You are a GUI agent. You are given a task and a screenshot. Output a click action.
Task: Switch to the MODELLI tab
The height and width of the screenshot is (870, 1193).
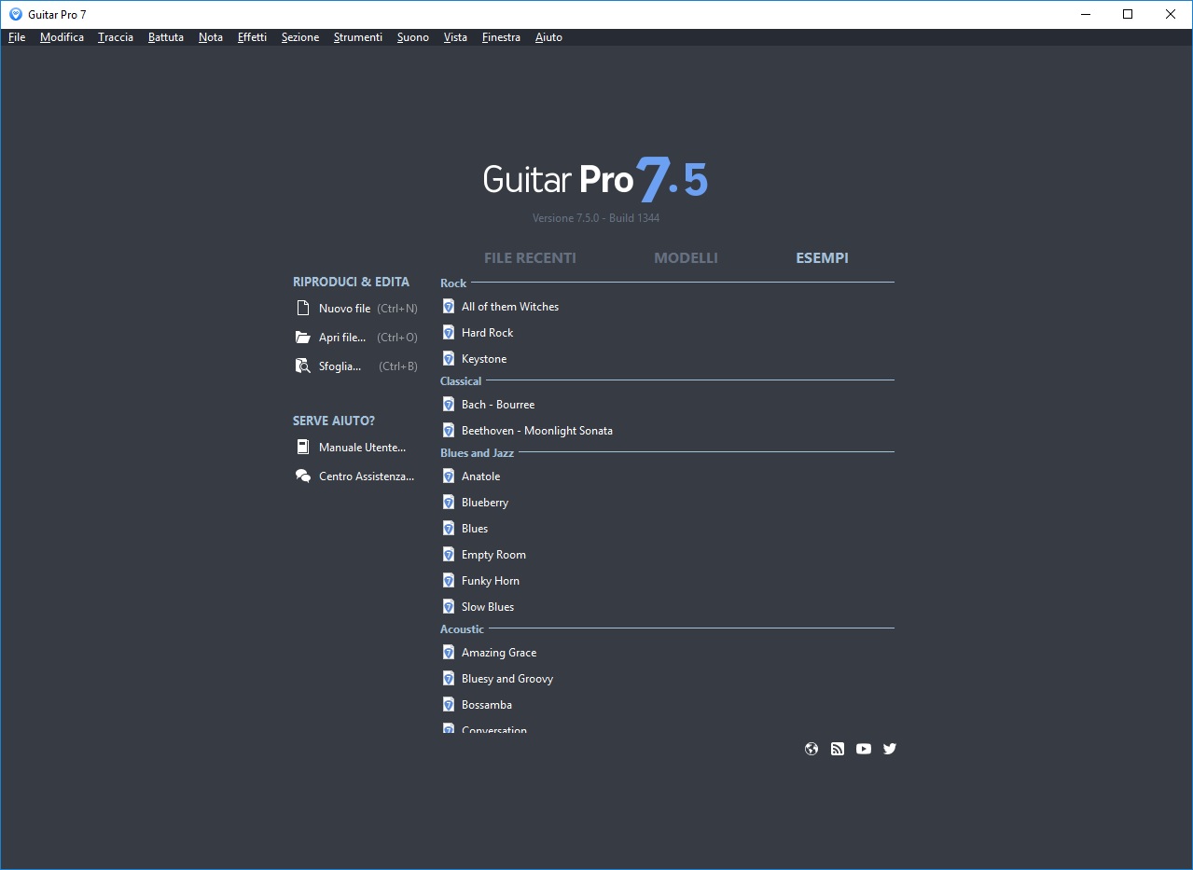click(x=686, y=258)
